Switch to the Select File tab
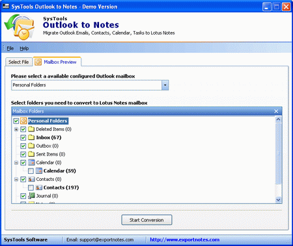Image resolution: width=293 pixels, height=246 pixels. pyautogui.click(x=19, y=62)
